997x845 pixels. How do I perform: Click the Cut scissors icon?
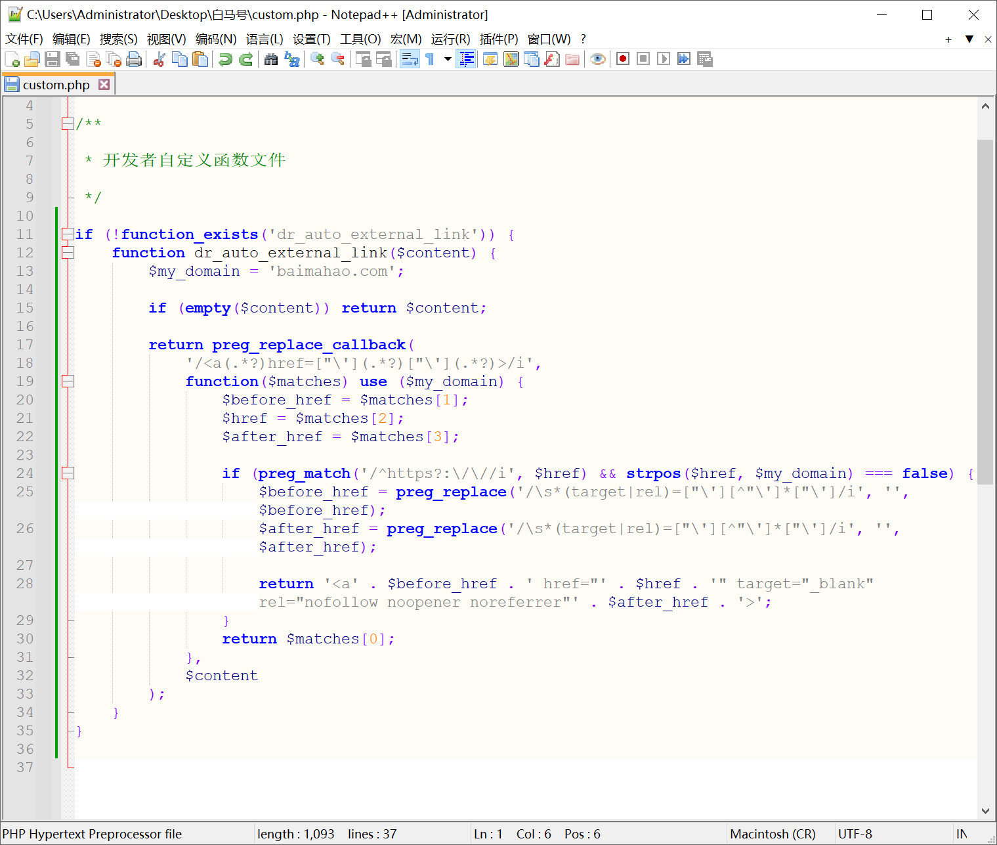click(159, 59)
